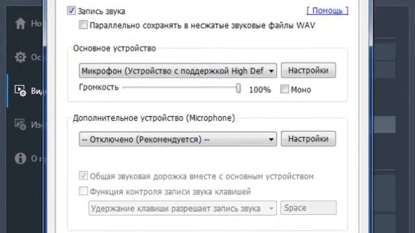The height and width of the screenshot is (233, 415).
Task: Open the Помощь help link
Action: click(x=327, y=10)
